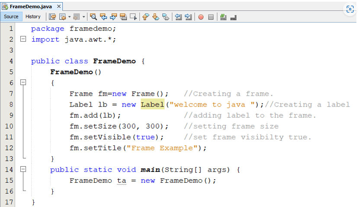The width and height of the screenshot is (359, 207).
Task: Click the comment '//set frame visibilty true.'
Action: click(248, 137)
